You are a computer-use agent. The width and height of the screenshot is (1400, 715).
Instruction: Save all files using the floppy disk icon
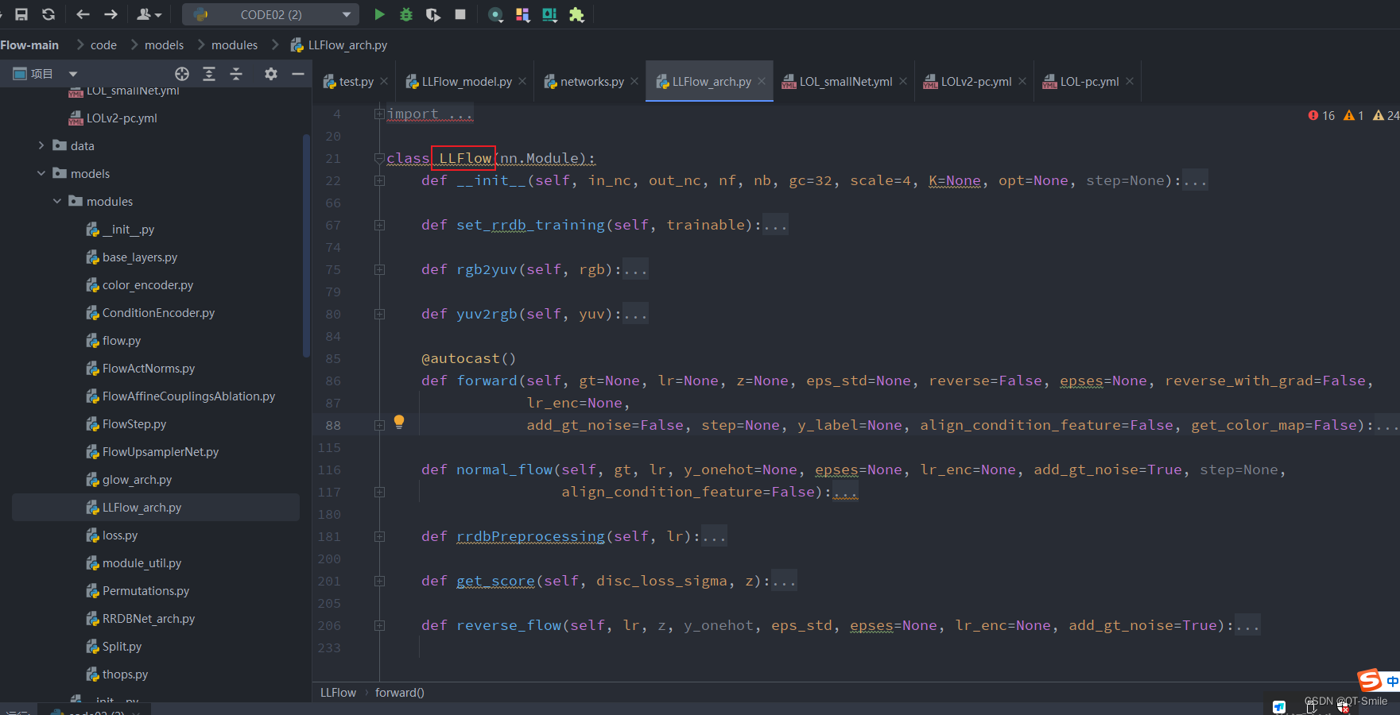coord(21,14)
